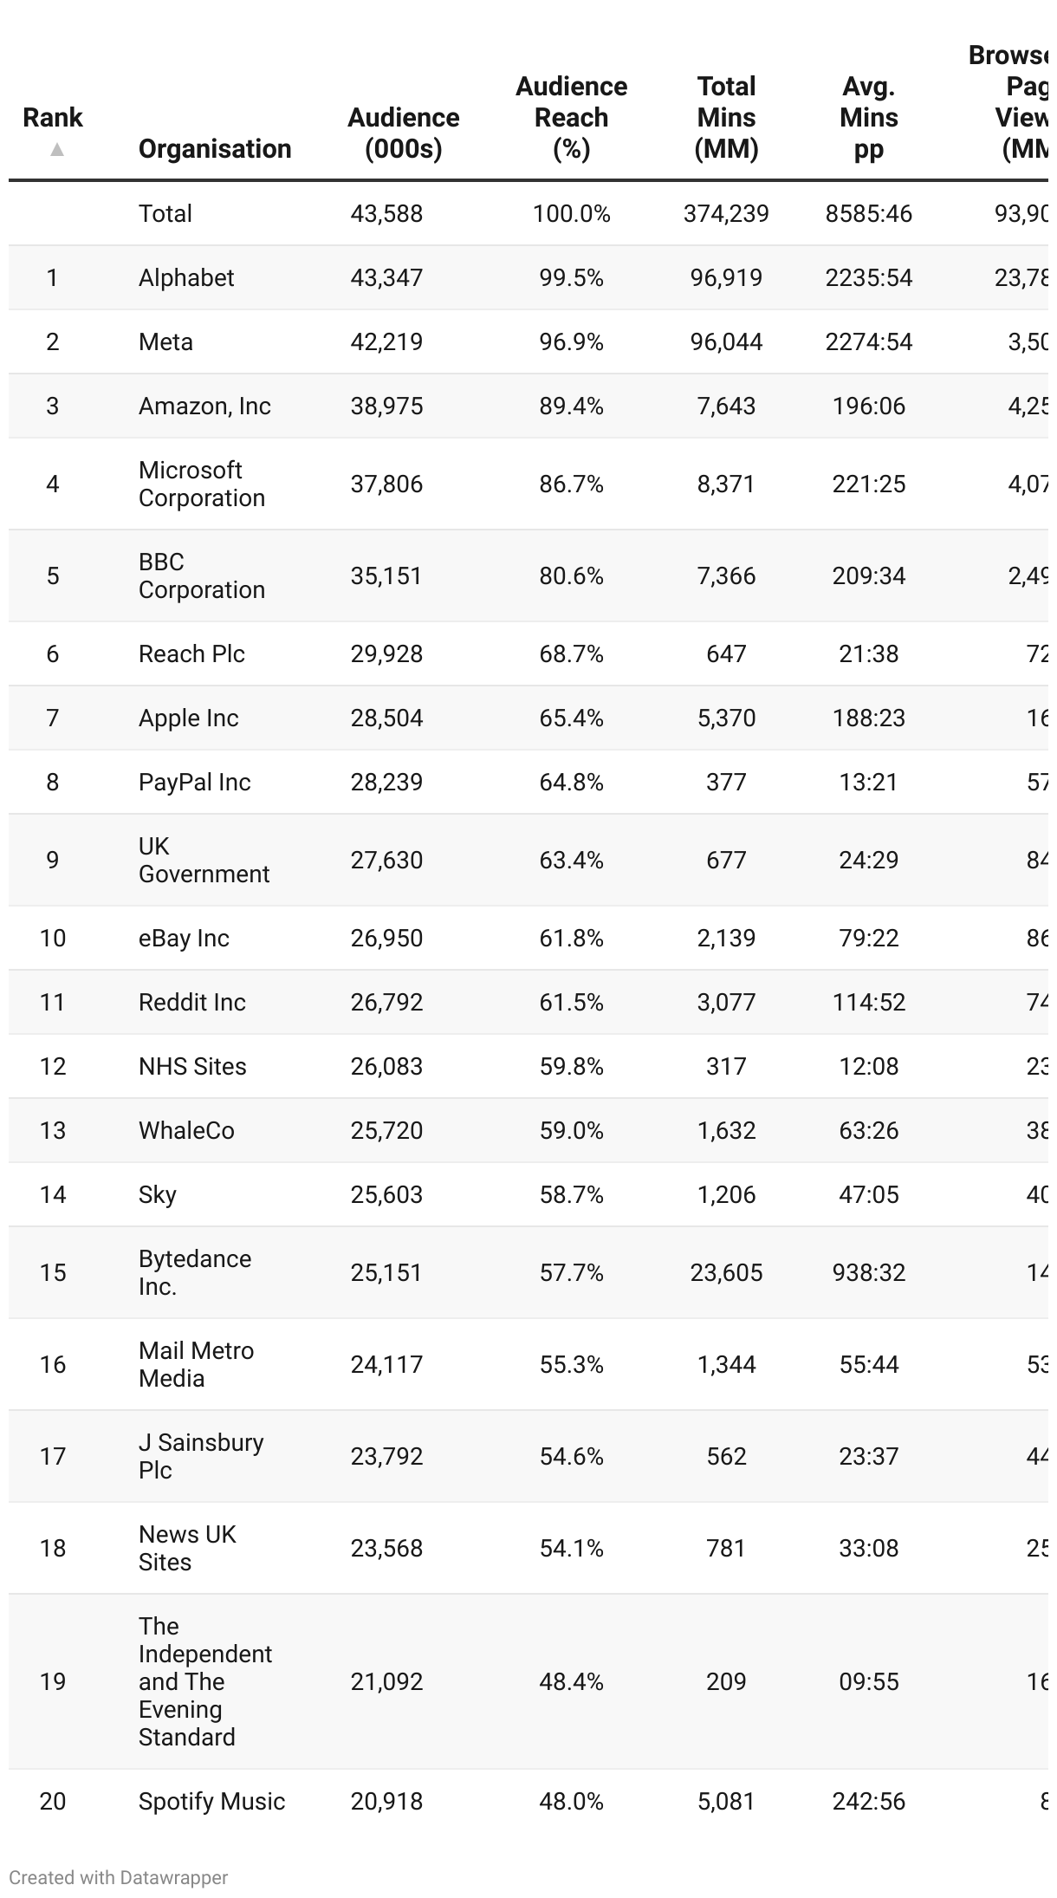
Task: Select the Reach Plc row name
Action: click(x=191, y=653)
